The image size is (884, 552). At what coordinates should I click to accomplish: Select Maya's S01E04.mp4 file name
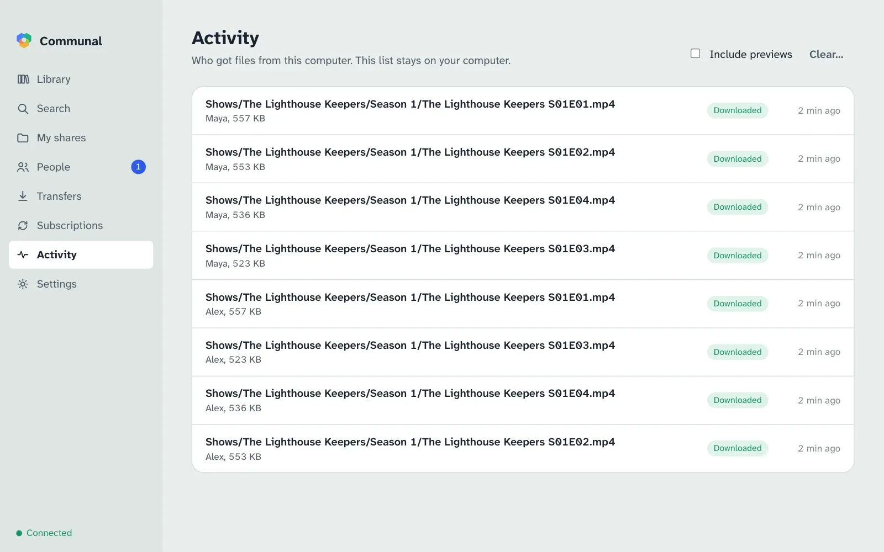410,200
